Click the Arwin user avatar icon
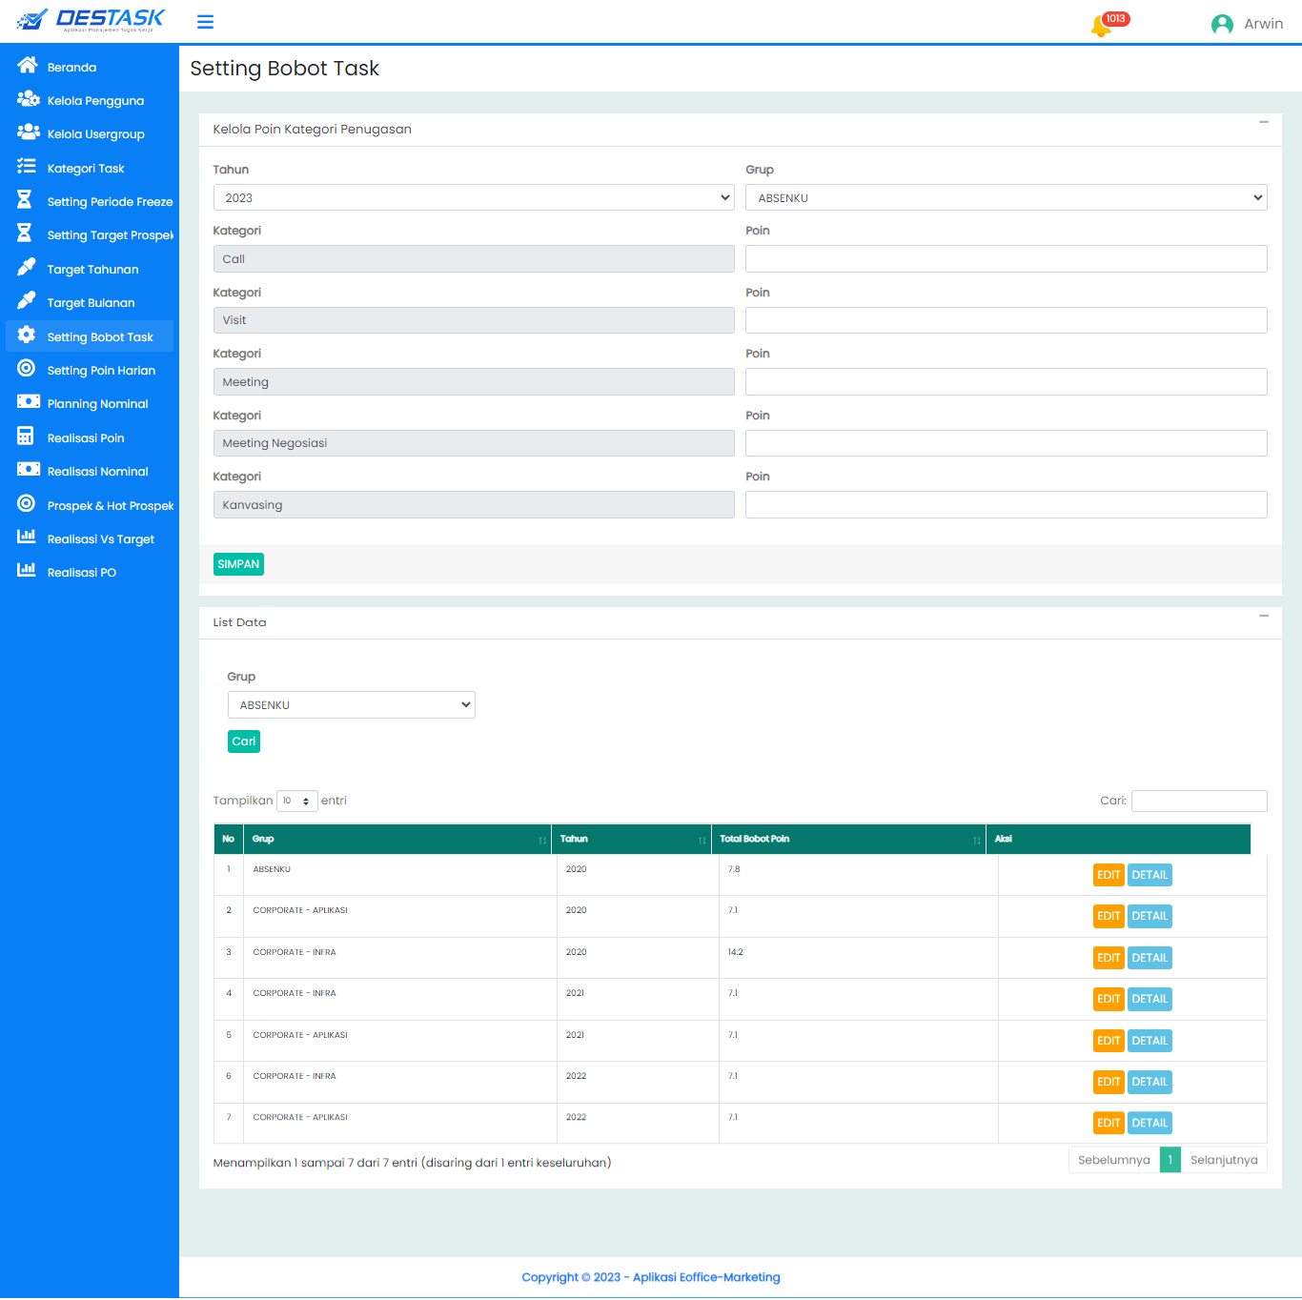Image resolution: width=1302 pixels, height=1300 pixels. click(x=1222, y=24)
